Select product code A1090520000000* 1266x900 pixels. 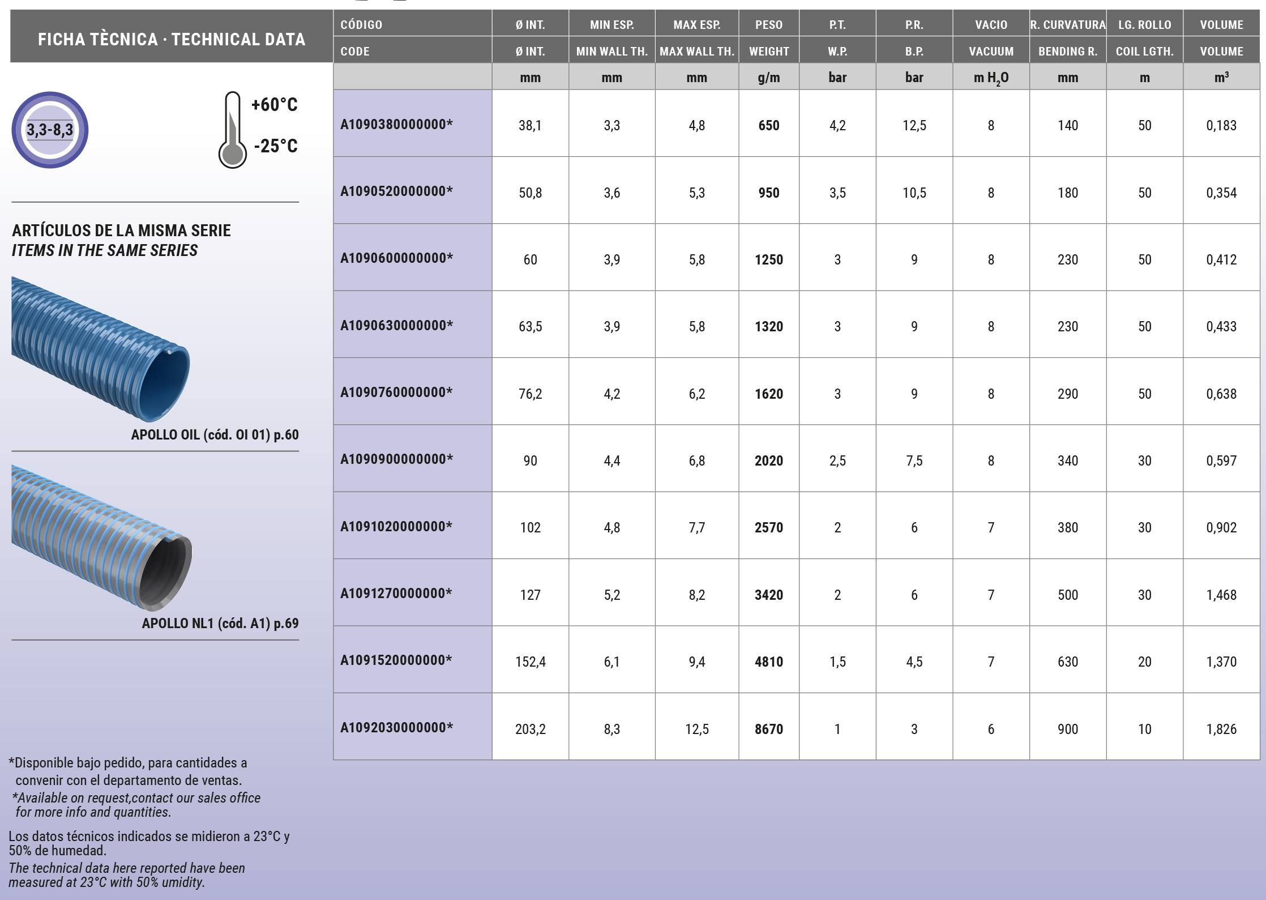click(396, 191)
